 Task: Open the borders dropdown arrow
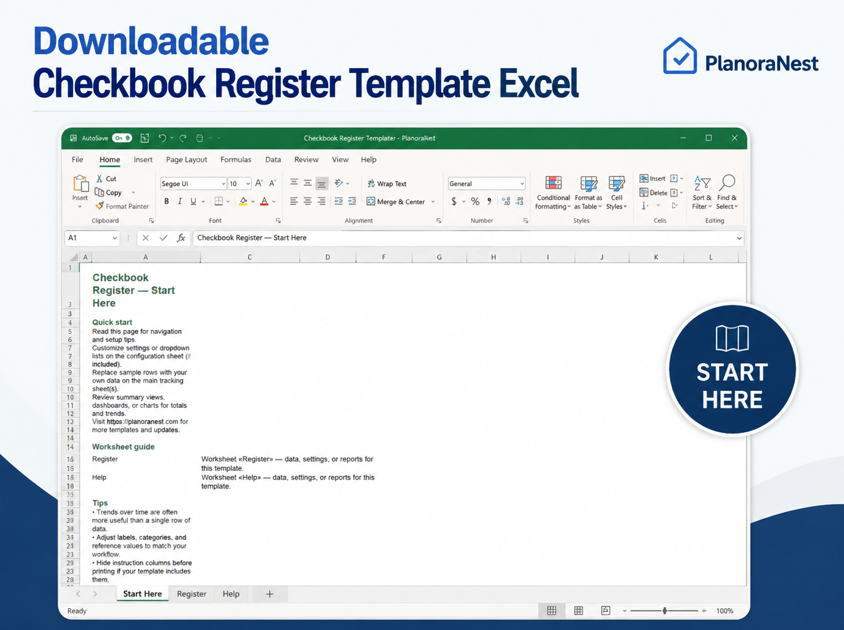pyautogui.click(x=228, y=202)
